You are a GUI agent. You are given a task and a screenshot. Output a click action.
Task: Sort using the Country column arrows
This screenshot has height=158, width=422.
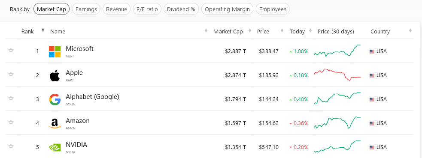pos(410,30)
